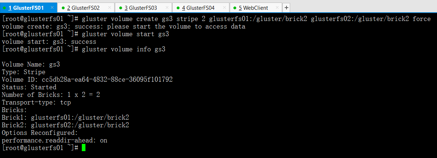
Task: Click the green status dot on GlusterFS04 tab
Action: pyautogui.click(x=178, y=8)
